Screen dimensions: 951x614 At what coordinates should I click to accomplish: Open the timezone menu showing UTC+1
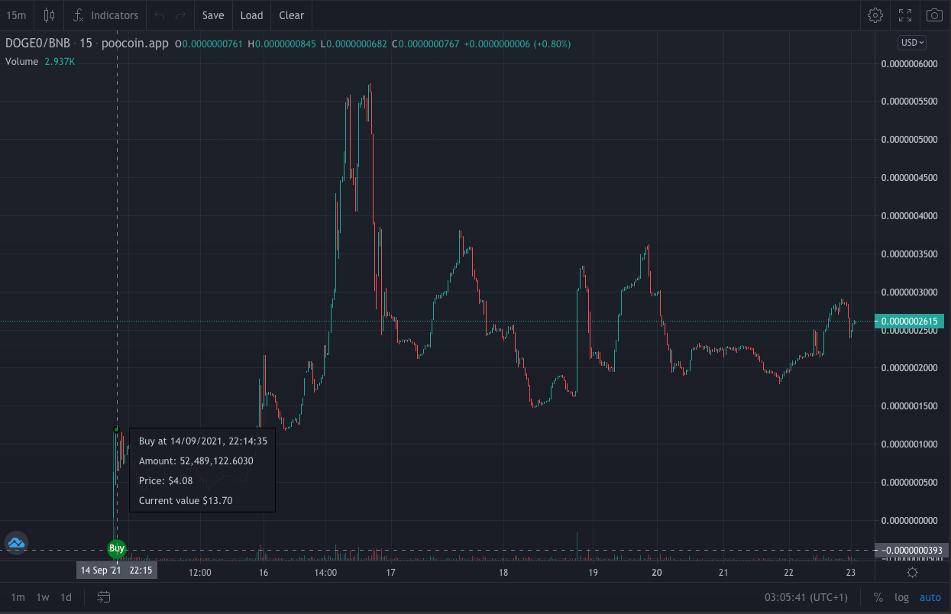[807, 597]
